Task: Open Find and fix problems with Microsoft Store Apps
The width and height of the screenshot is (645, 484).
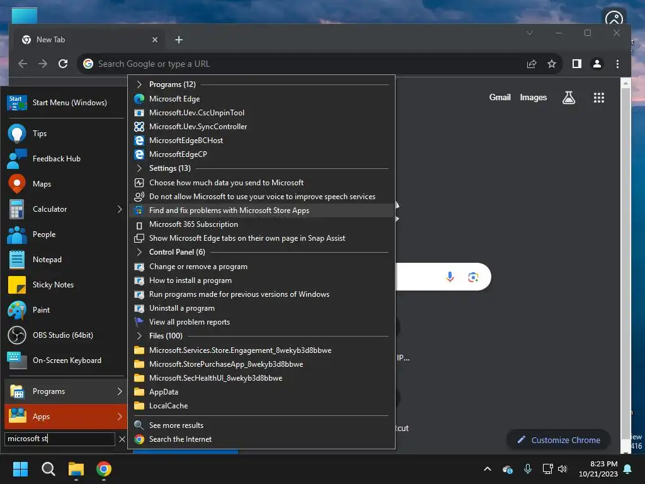Action: pos(261,210)
